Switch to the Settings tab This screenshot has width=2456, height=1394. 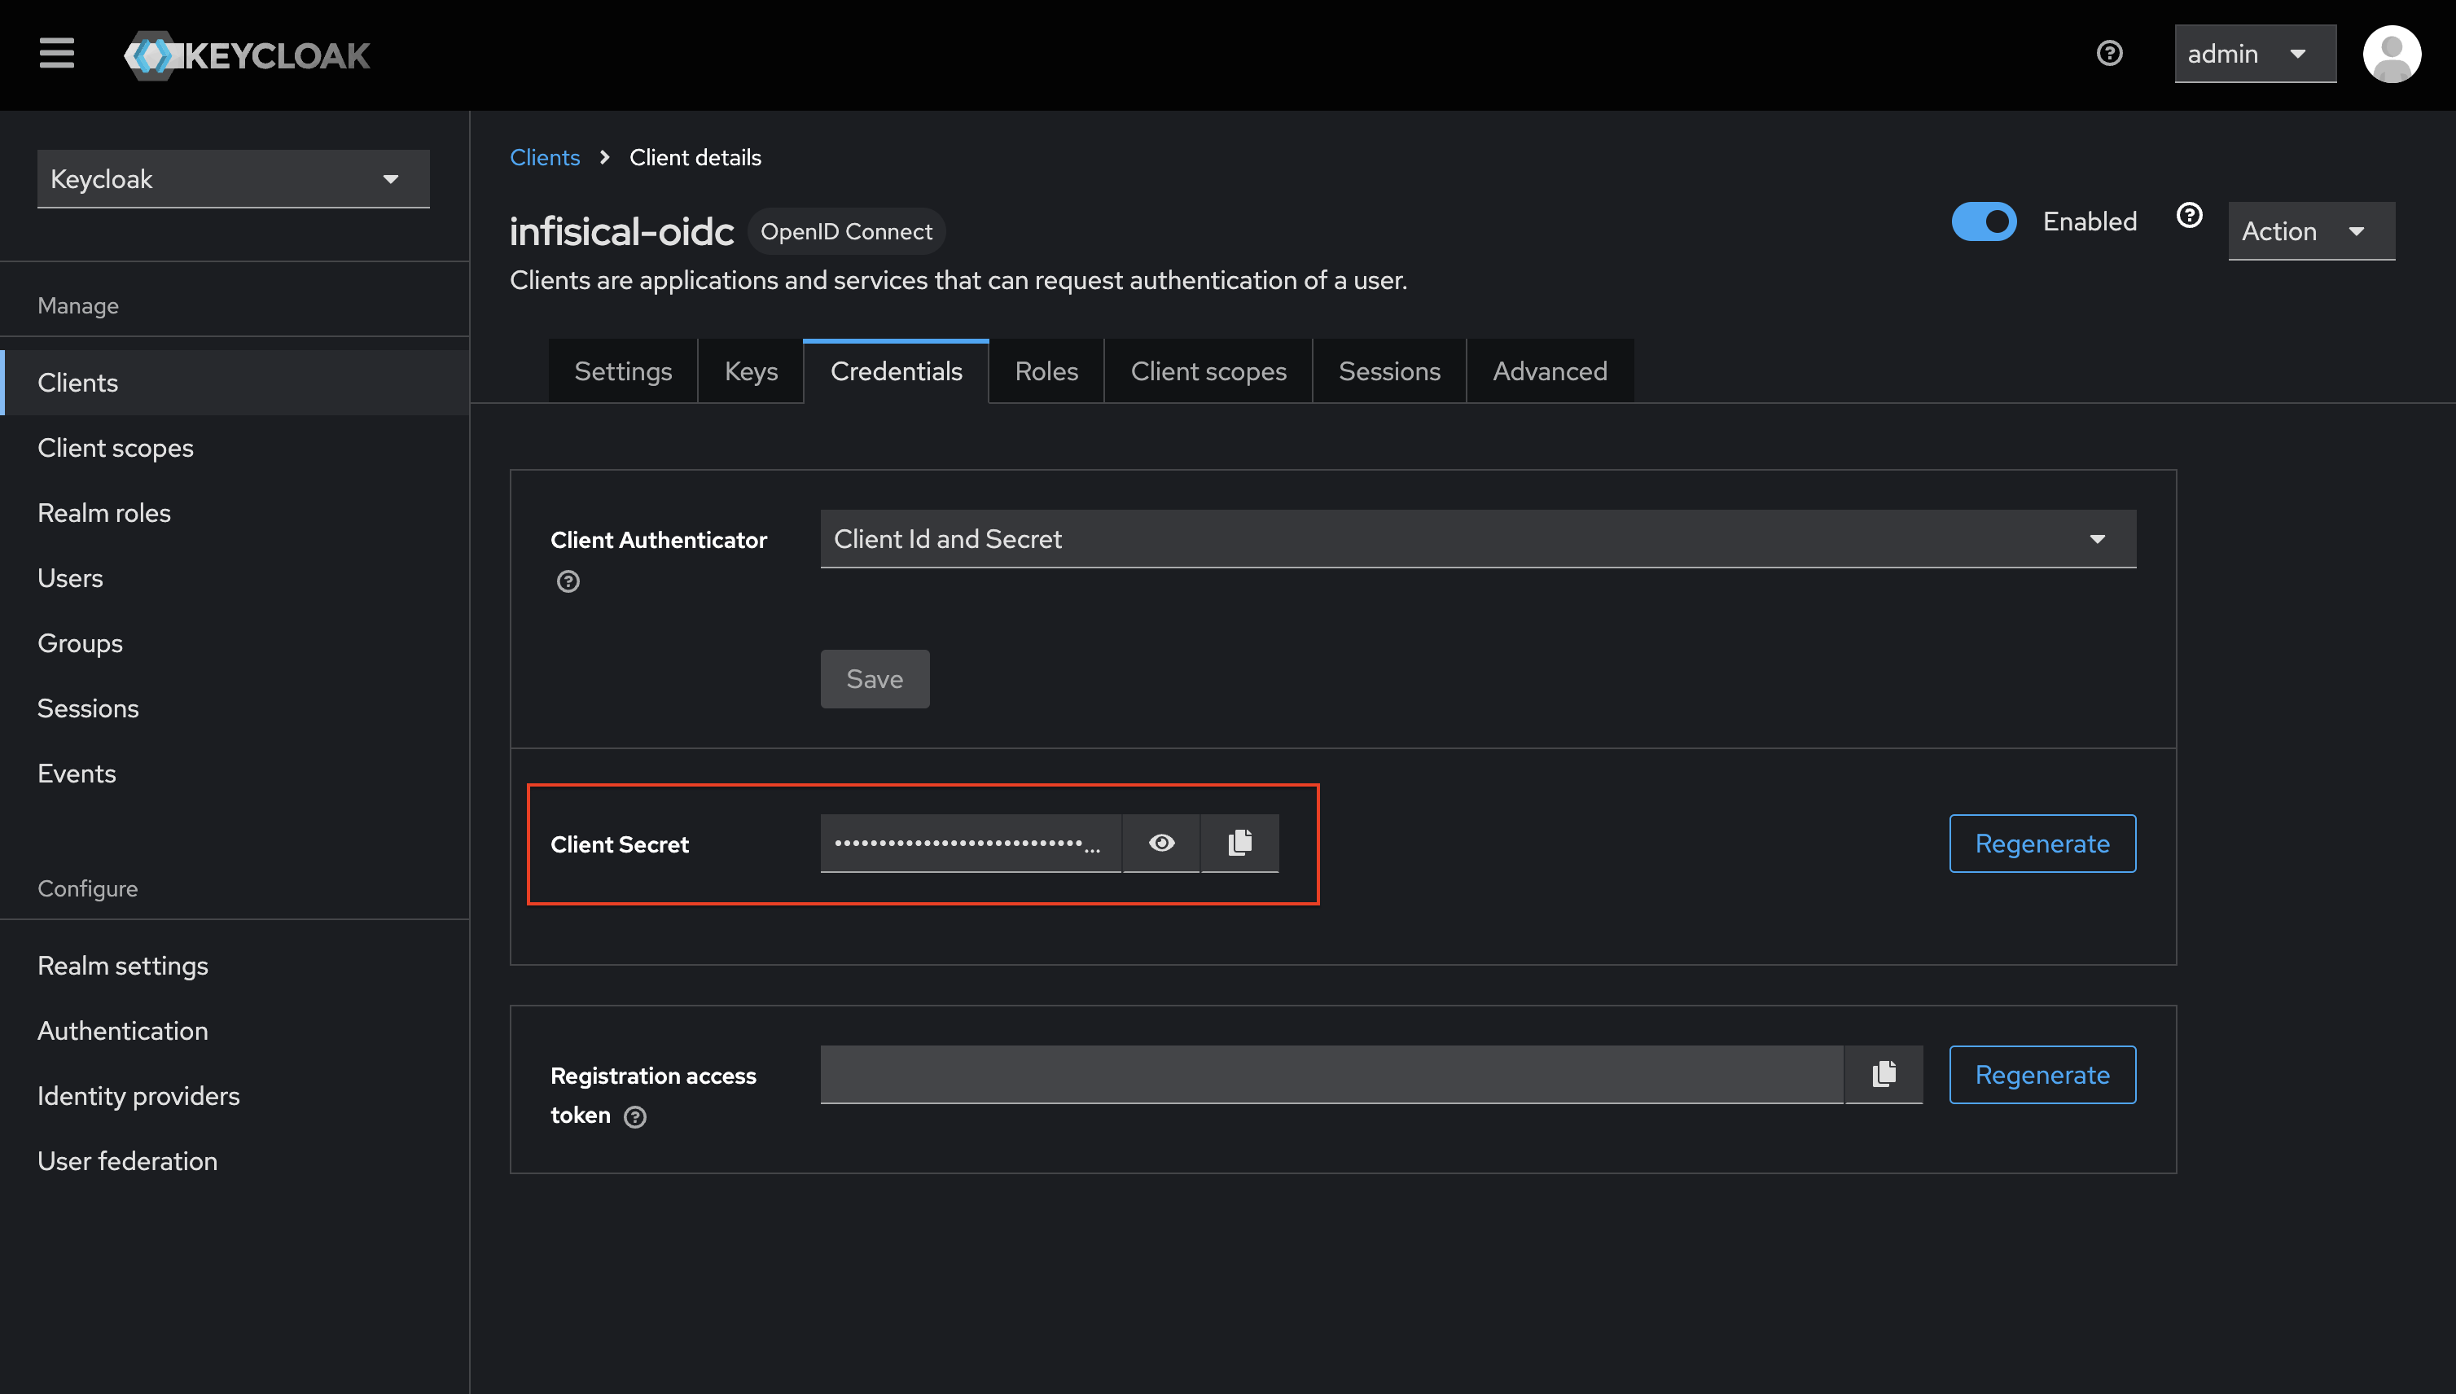coord(622,371)
